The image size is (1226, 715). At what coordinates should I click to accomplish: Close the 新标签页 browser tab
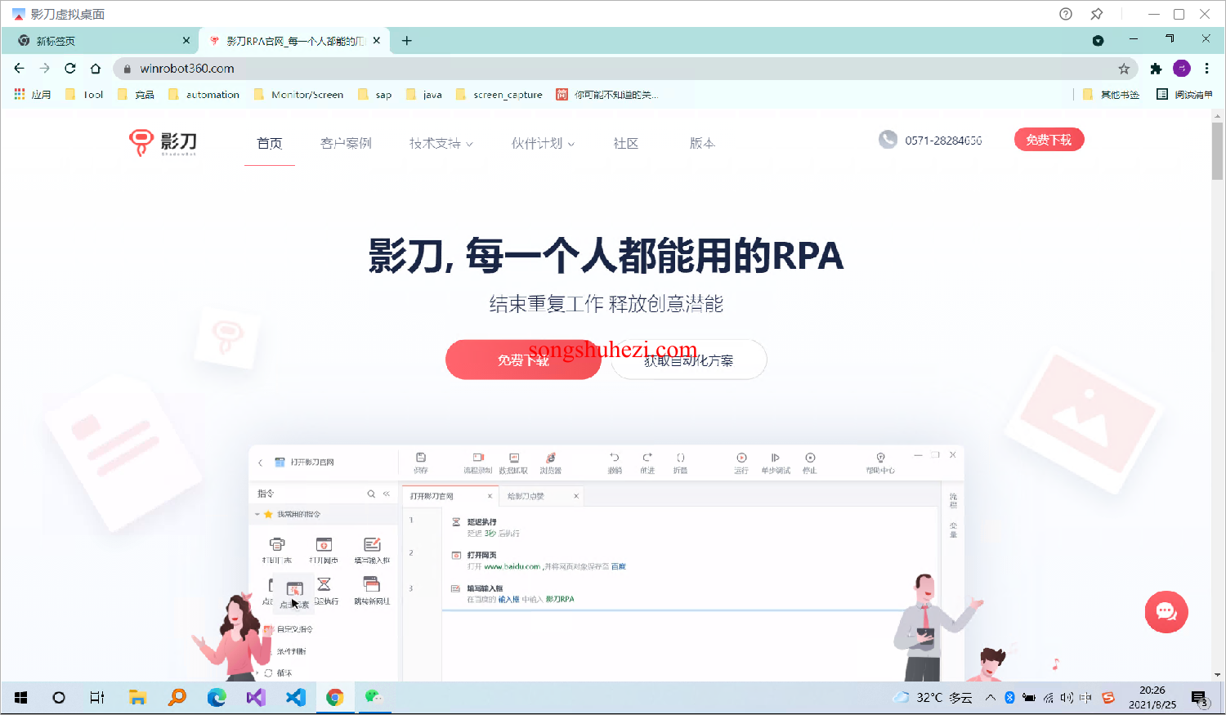pos(186,41)
